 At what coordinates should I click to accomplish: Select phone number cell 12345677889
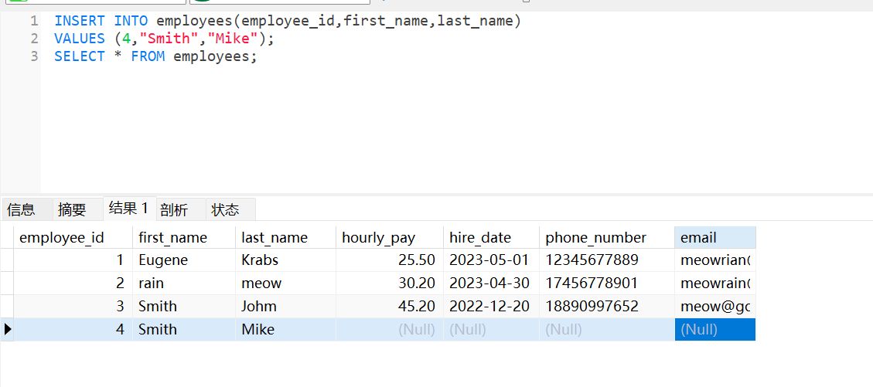coord(592,260)
